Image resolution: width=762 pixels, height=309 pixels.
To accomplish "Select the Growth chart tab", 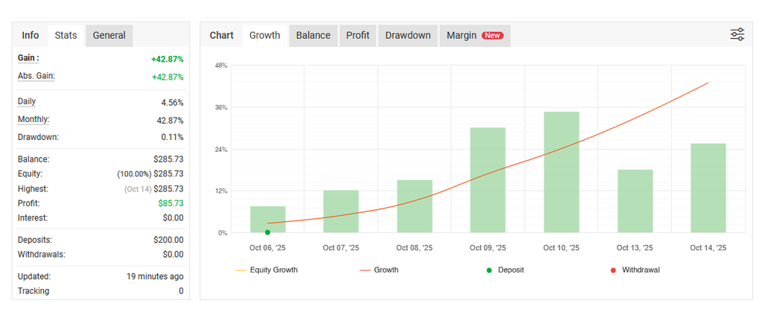I will click(x=264, y=35).
